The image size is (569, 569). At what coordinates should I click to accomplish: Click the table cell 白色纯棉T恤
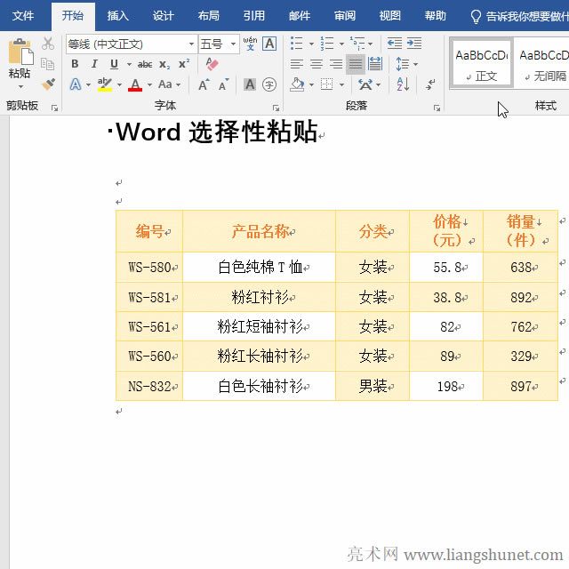pos(259,267)
